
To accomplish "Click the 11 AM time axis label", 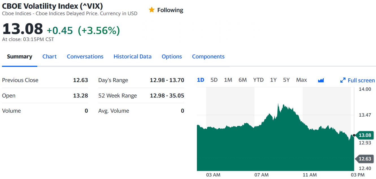I will 310,175.
